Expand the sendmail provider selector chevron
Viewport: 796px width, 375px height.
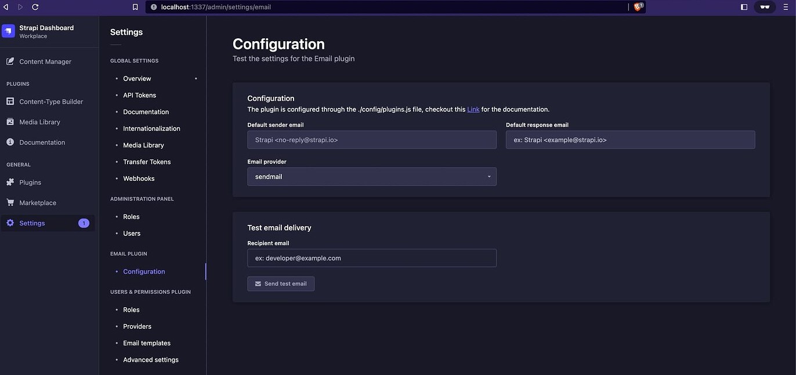click(489, 176)
